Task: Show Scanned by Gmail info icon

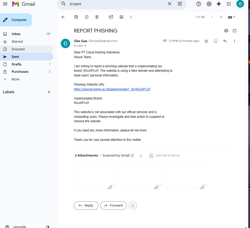Action: (132, 155)
